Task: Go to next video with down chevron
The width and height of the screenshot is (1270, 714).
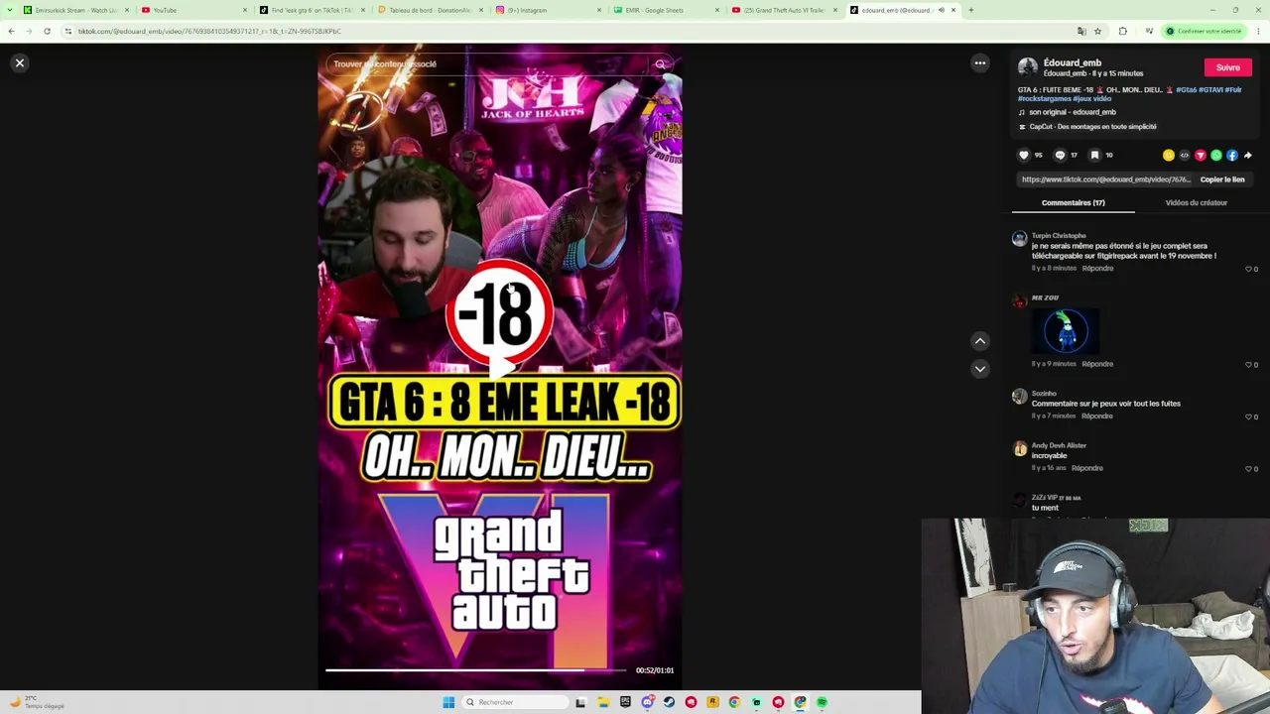Action: click(979, 369)
